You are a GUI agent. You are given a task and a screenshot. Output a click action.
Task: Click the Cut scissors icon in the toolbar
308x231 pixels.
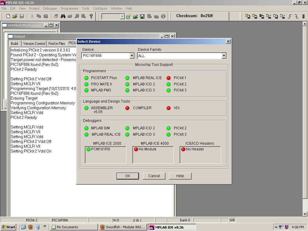[x=32, y=16]
